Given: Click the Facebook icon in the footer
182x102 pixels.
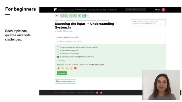Looking at the screenshot, I should (x=101, y=93).
